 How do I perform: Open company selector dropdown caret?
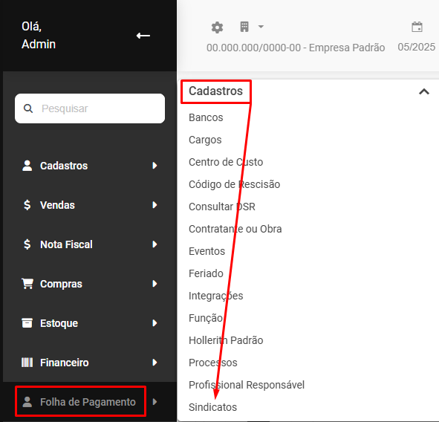(x=261, y=27)
